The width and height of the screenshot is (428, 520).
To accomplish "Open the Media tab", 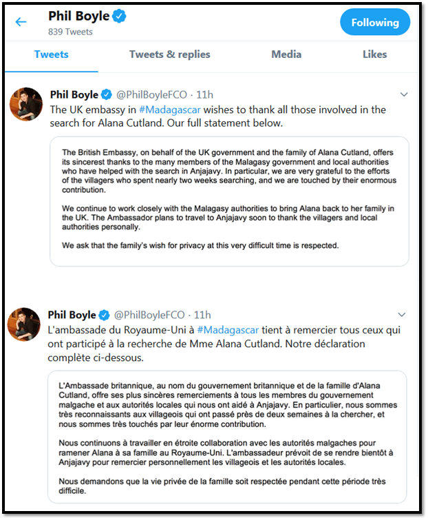I will tap(286, 54).
